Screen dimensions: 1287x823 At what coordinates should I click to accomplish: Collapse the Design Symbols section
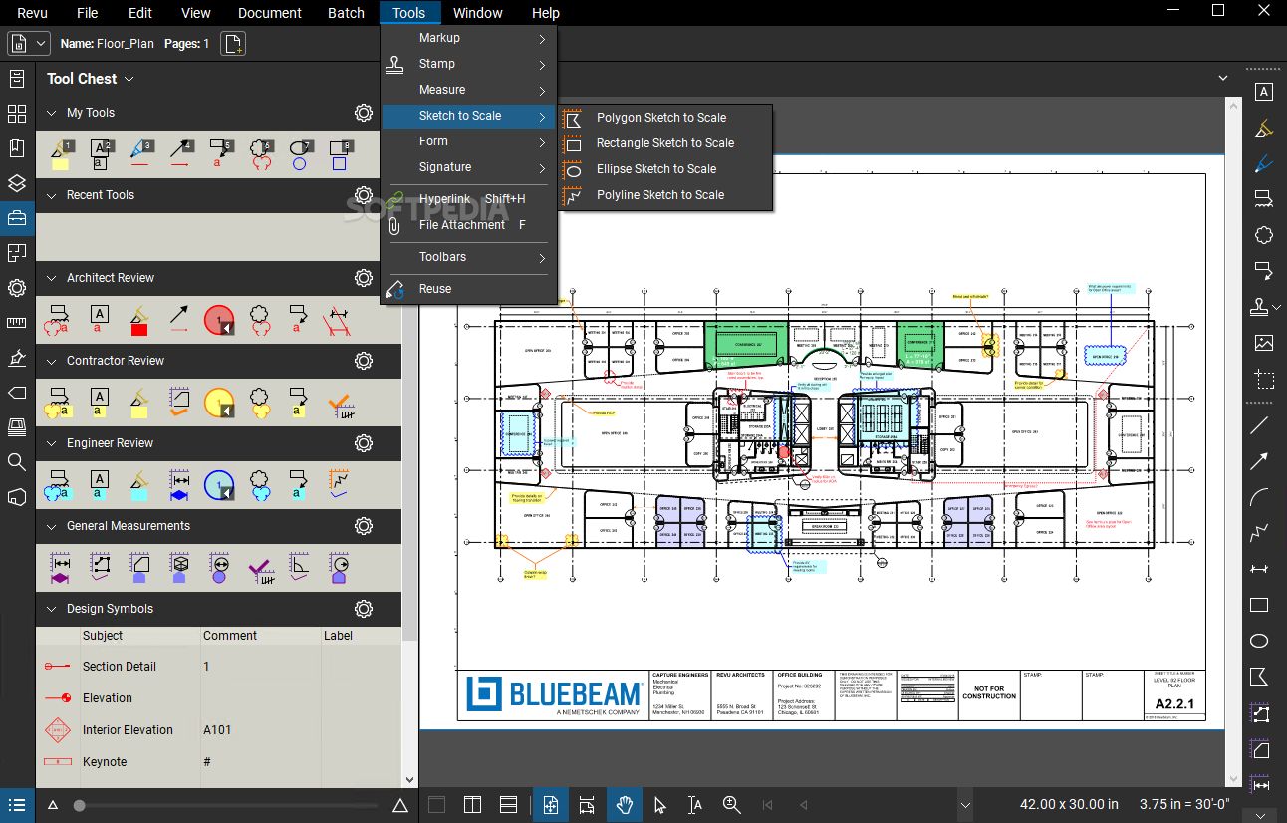pos(52,609)
